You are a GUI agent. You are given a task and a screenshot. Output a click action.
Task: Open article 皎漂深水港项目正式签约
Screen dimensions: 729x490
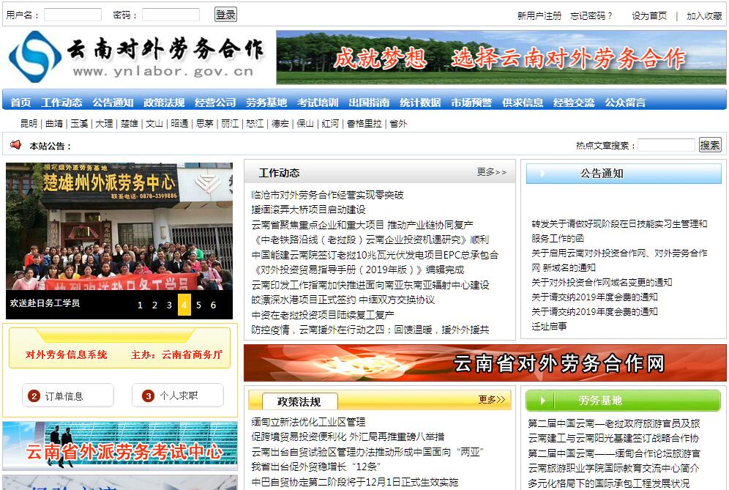coord(343,300)
